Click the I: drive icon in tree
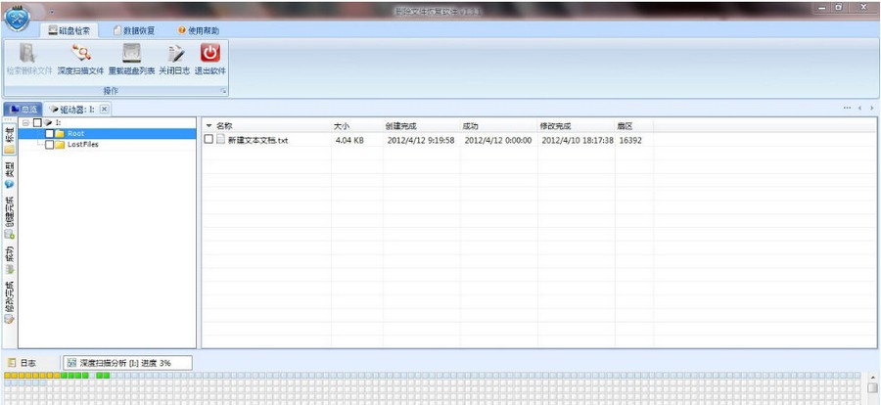The height and width of the screenshot is (405, 881). 48,122
